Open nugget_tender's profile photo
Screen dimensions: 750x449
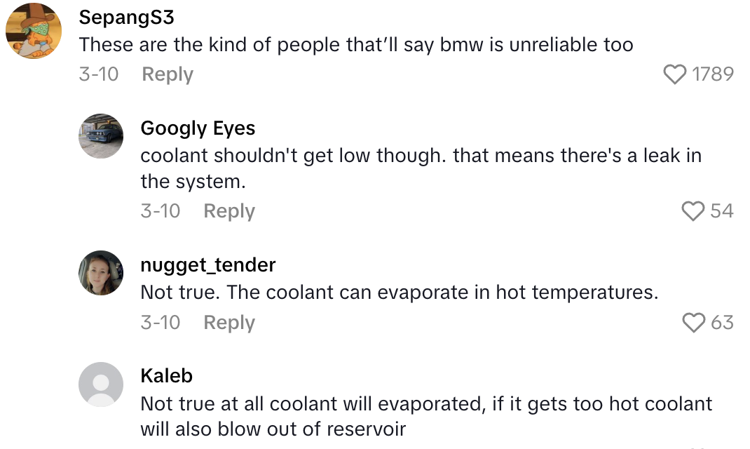click(x=101, y=273)
